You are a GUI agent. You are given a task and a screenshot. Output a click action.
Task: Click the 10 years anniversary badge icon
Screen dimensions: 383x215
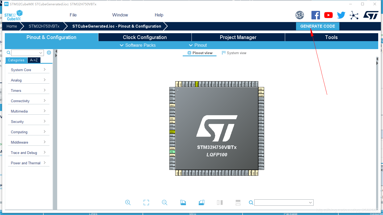coord(300,15)
